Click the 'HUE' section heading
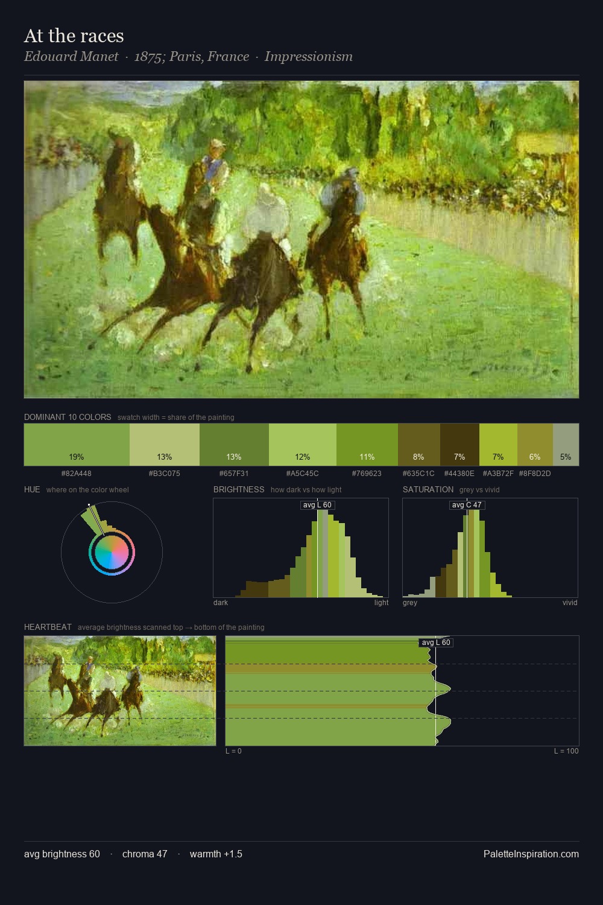 point(32,489)
